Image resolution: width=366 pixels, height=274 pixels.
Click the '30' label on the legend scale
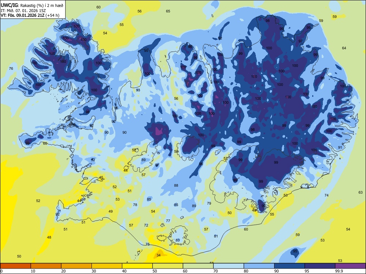(x=94, y=271)
